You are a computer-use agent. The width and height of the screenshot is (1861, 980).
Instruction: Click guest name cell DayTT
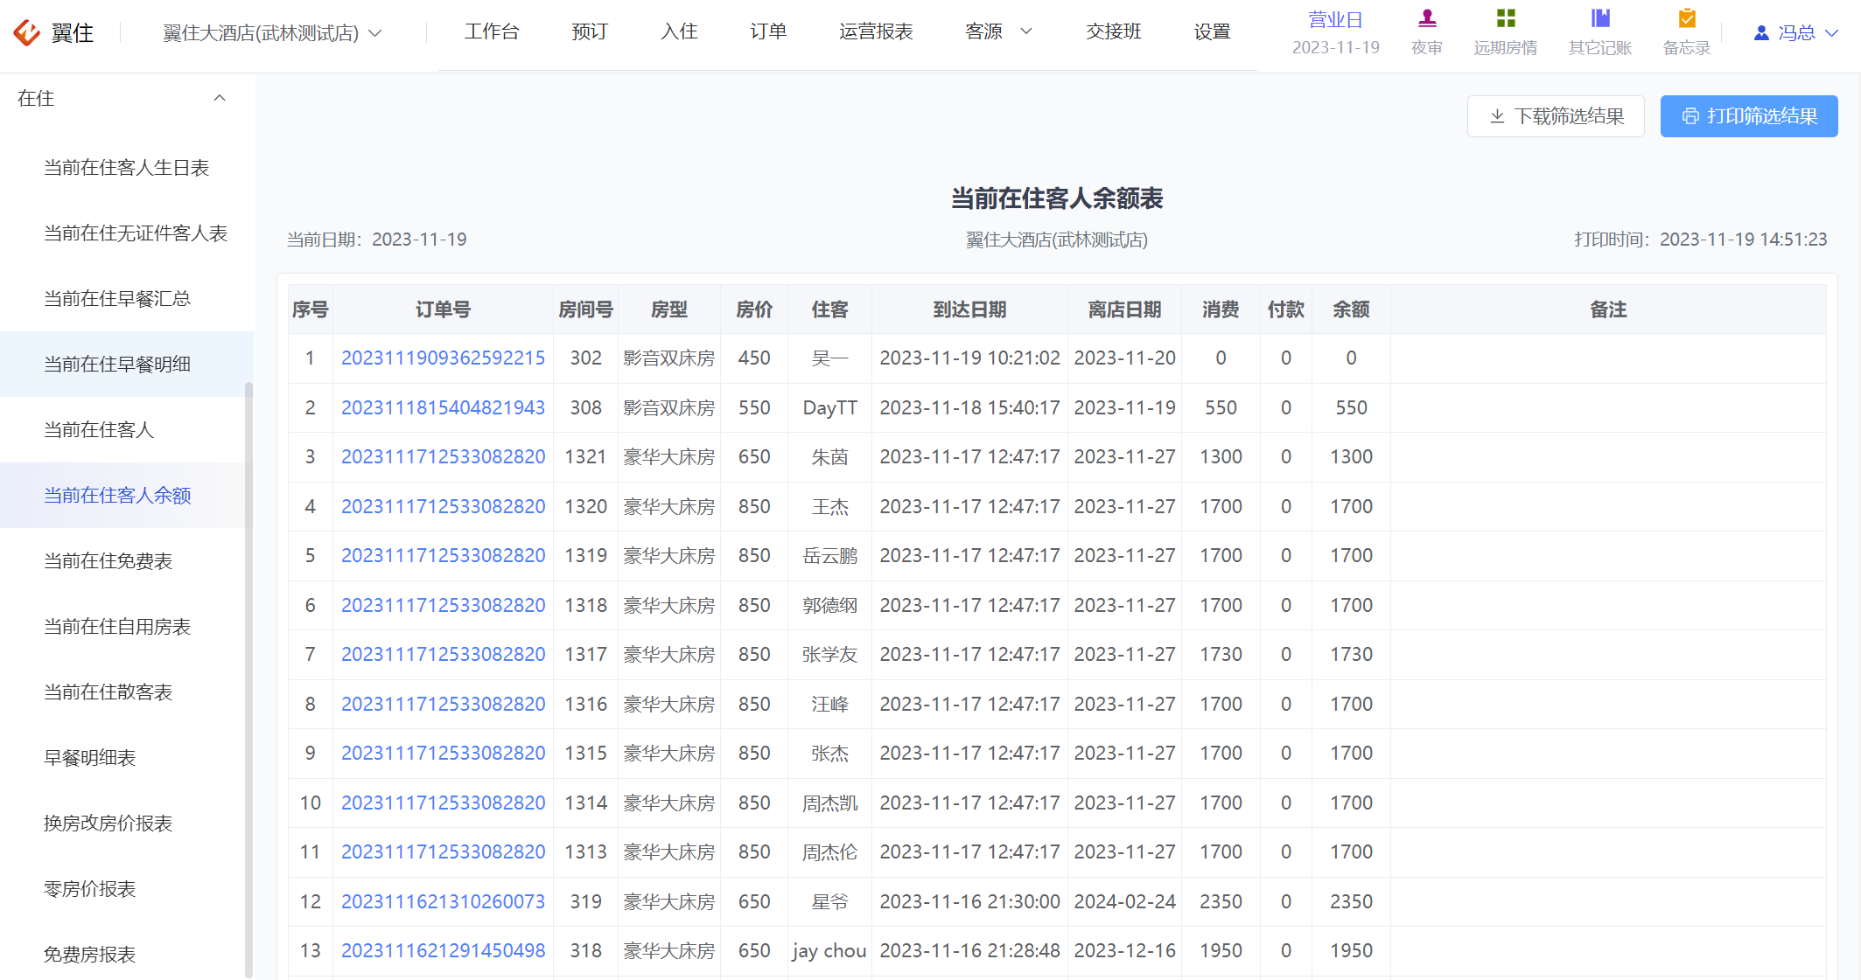coord(829,408)
